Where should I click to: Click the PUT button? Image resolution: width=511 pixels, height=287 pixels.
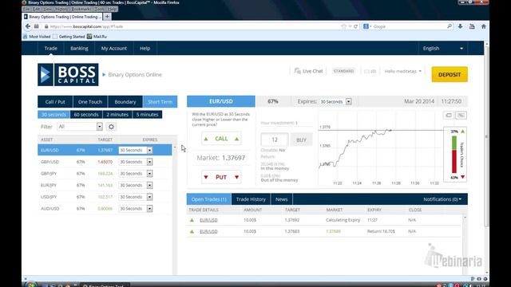[x=221, y=177]
